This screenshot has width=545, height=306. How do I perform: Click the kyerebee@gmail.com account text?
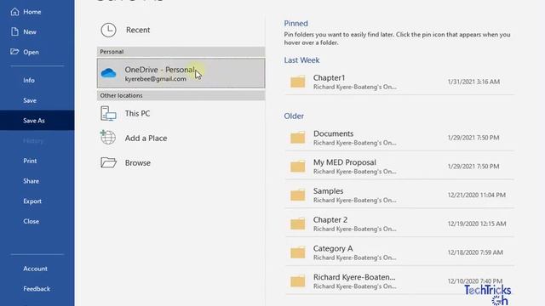tap(155, 79)
